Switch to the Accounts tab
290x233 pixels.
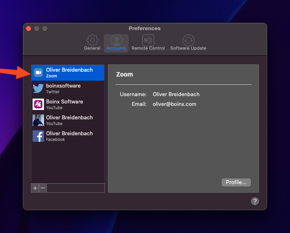pos(116,43)
